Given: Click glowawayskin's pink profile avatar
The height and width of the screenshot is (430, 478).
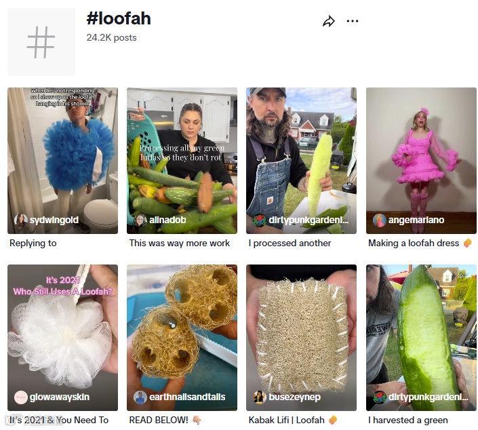Looking at the screenshot, I should click(x=21, y=397).
